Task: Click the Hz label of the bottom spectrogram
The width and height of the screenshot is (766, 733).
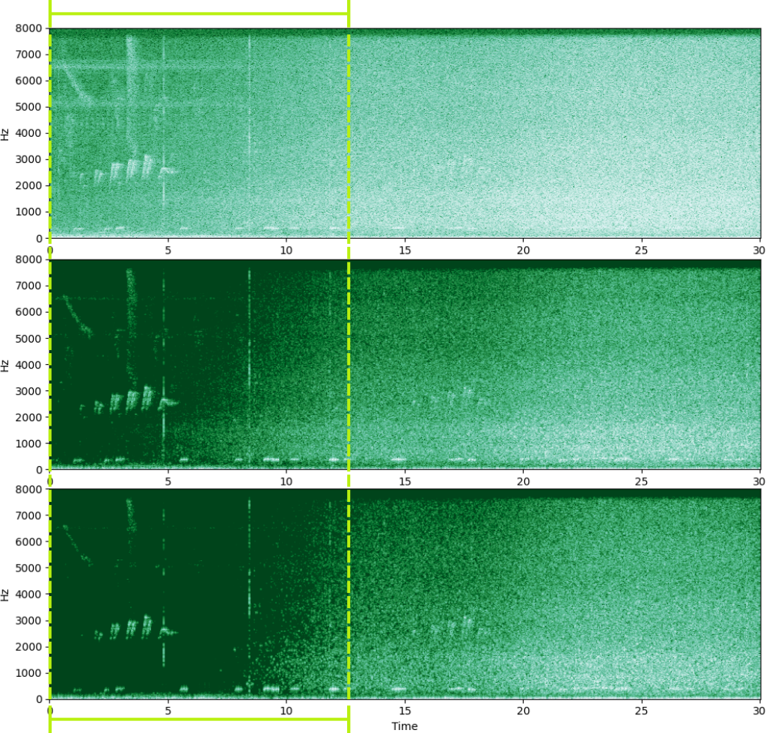Action: [5, 595]
